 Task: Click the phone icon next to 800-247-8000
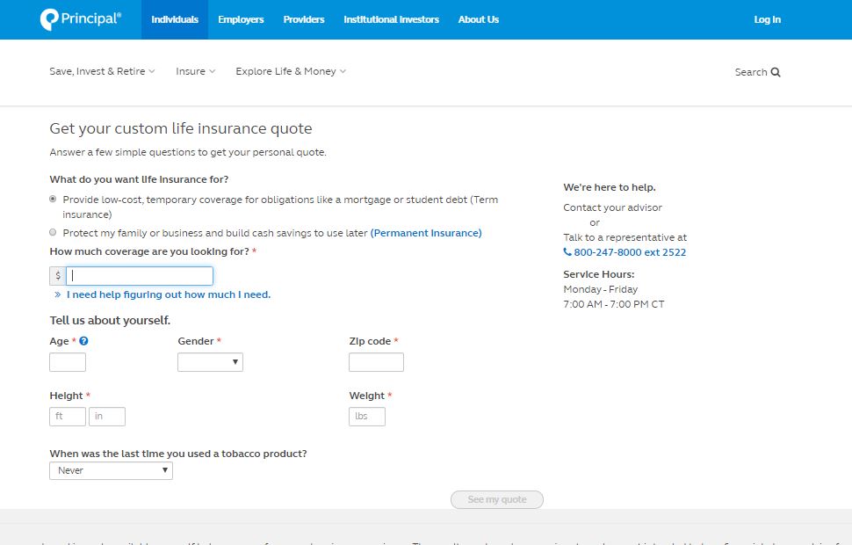pos(567,251)
